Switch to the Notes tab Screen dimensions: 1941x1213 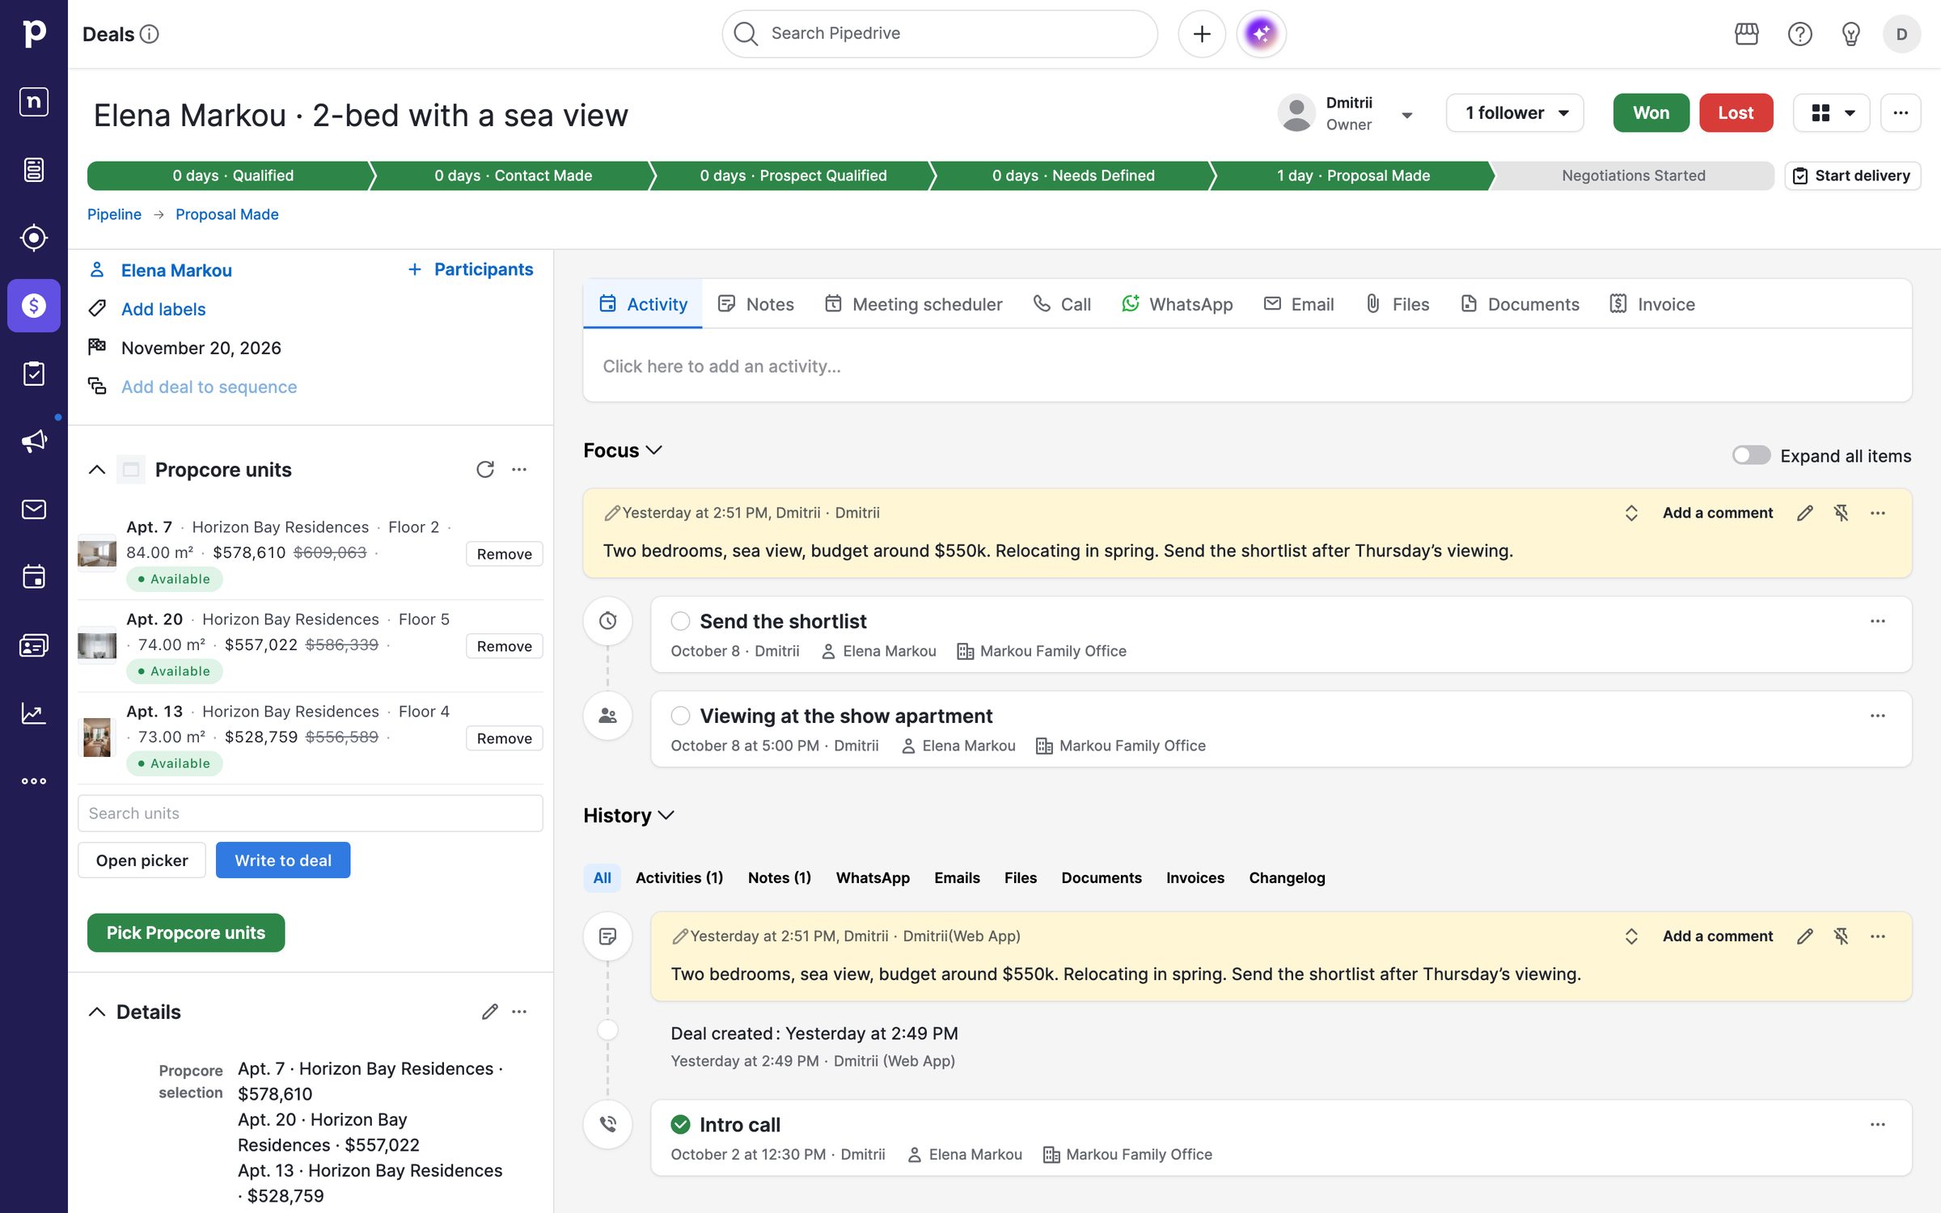pyautogui.click(x=755, y=304)
